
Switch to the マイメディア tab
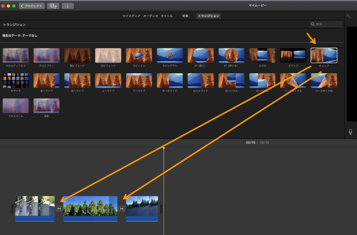point(131,16)
